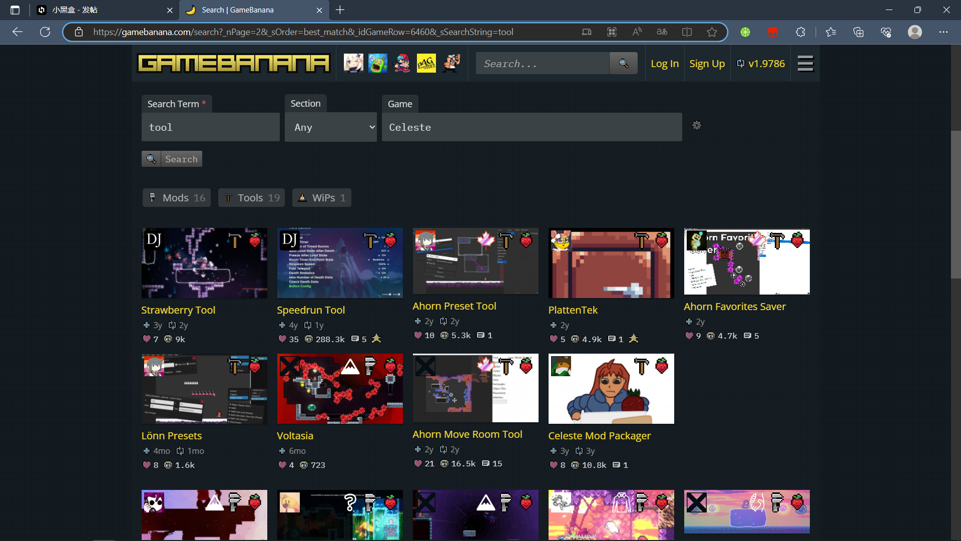Image resolution: width=961 pixels, height=541 pixels.
Task: Open Celeste Mod Packager title link
Action: tap(600, 436)
